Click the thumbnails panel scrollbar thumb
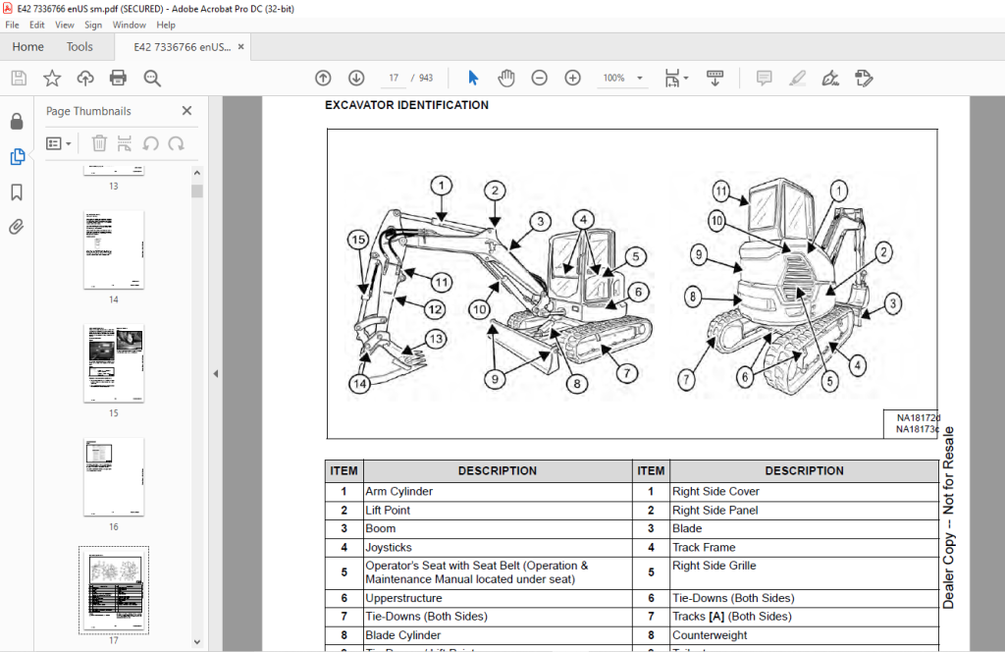 (x=196, y=191)
